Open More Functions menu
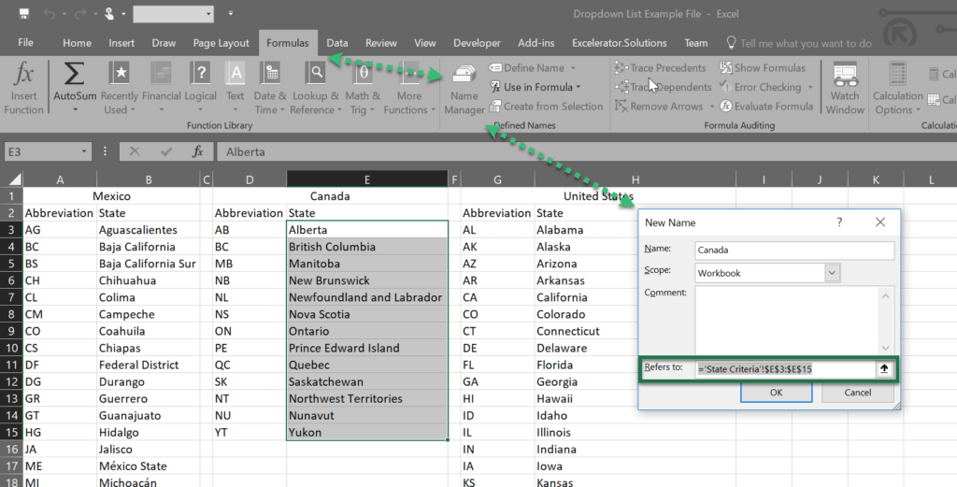The width and height of the screenshot is (957, 487). pos(409,89)
